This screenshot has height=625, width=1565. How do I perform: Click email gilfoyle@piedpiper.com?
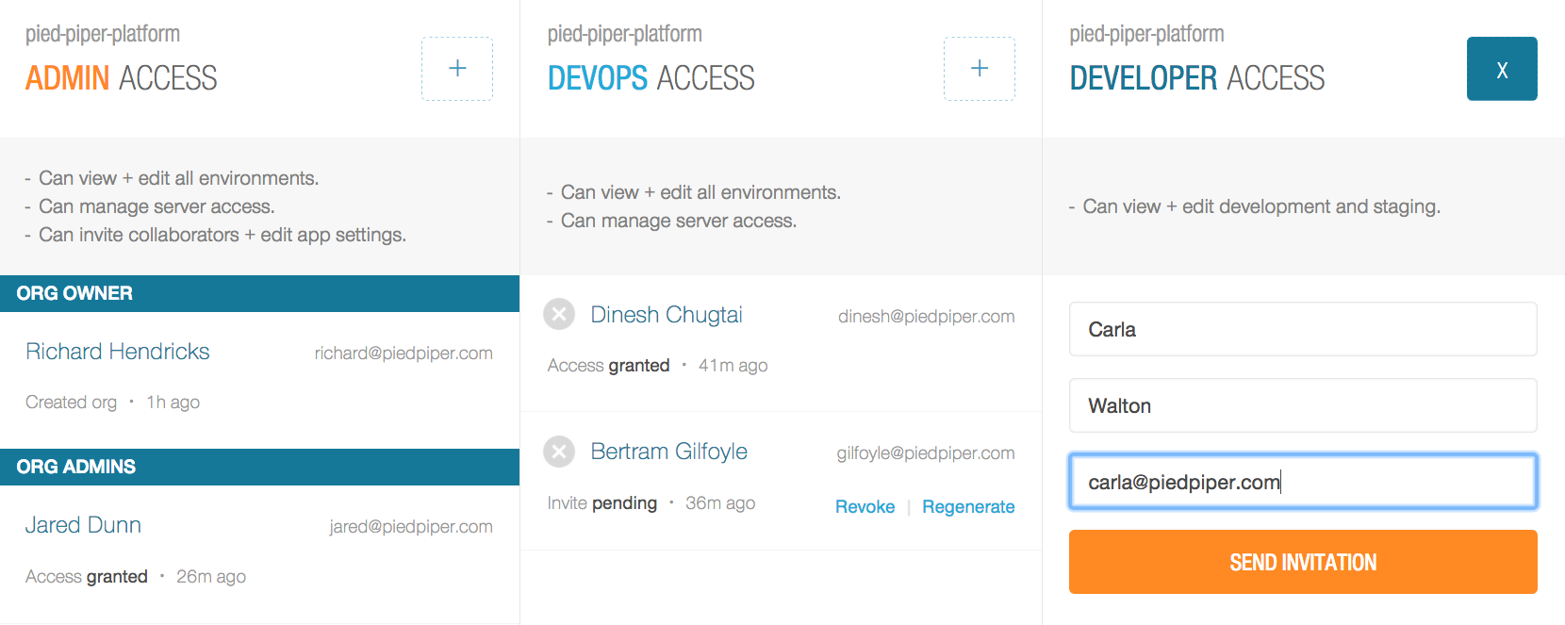click(926, 453)
